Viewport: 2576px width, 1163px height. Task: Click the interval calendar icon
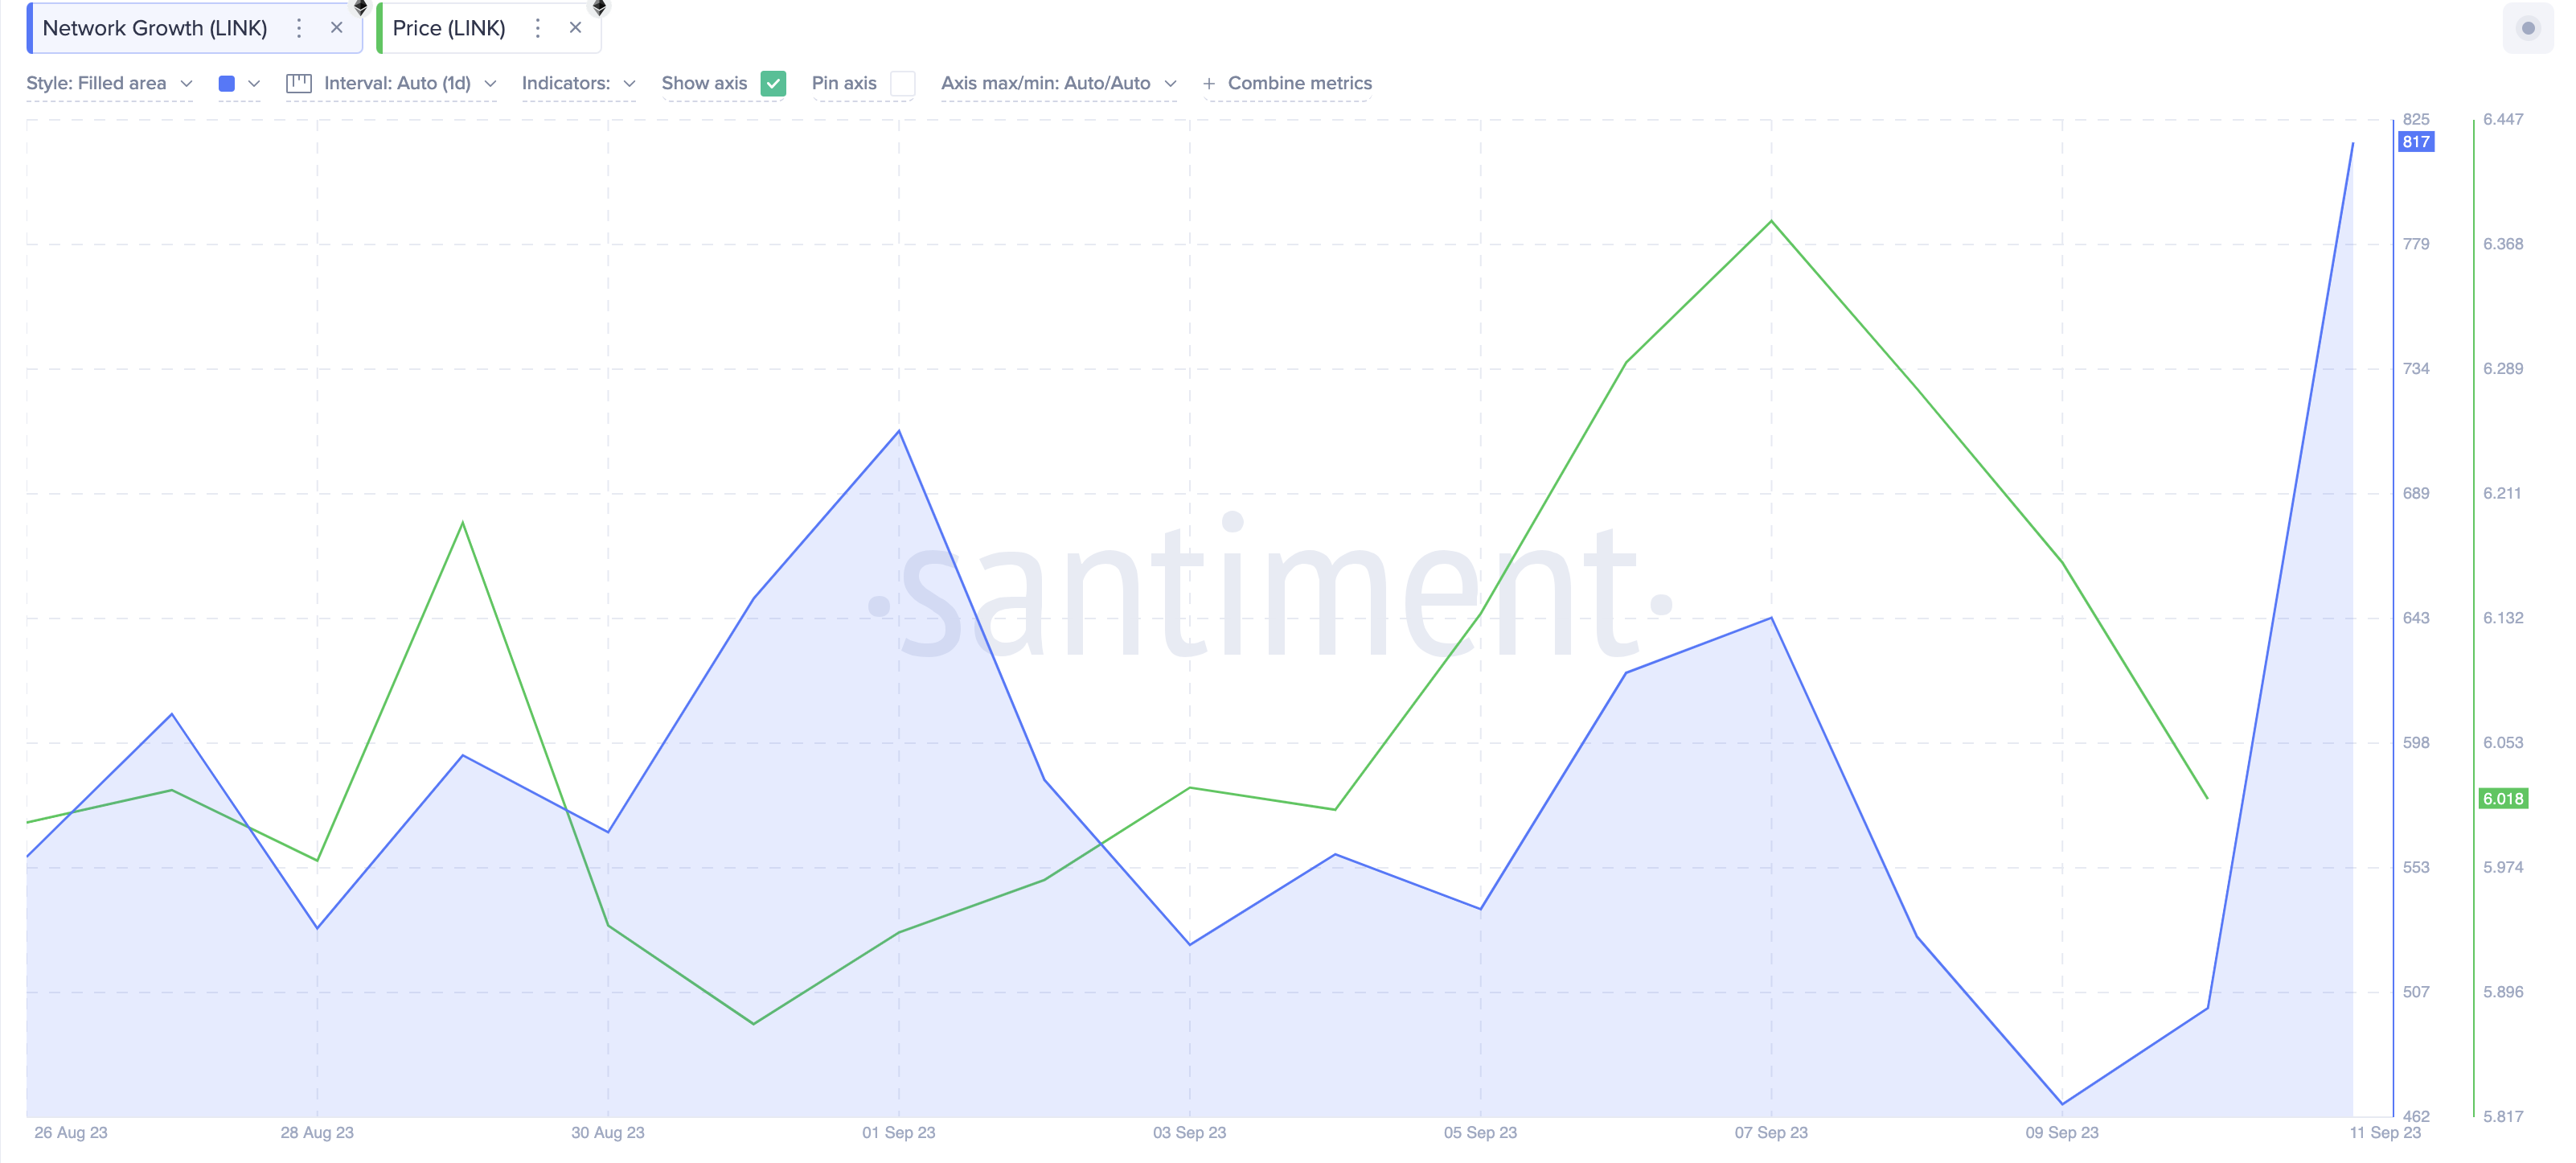298,84
